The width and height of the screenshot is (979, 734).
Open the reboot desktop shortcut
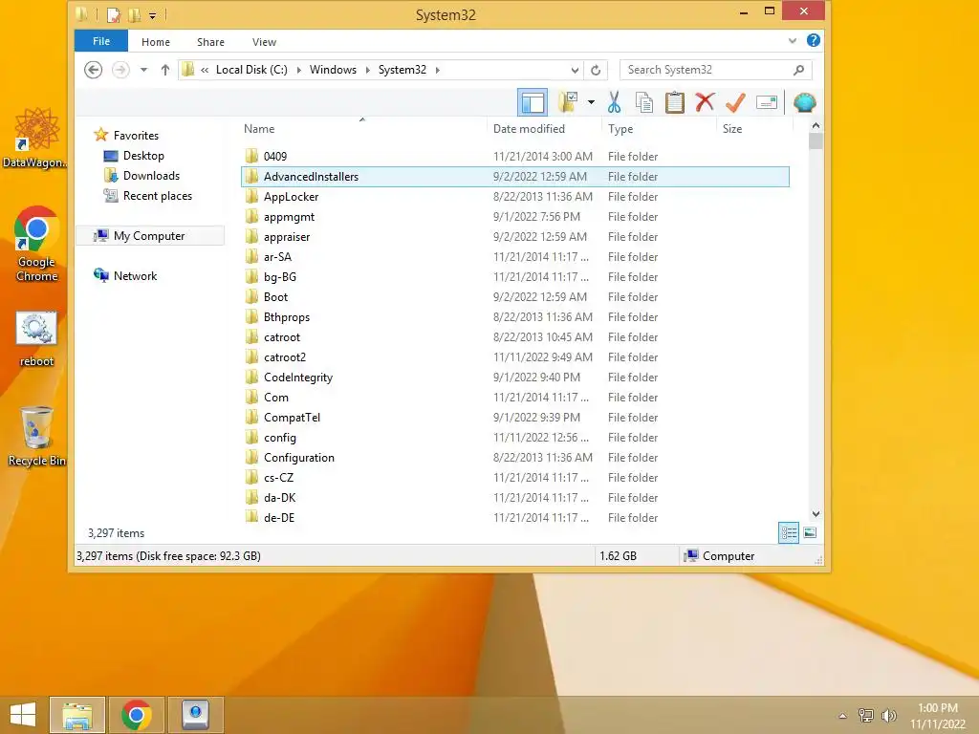pyautogui.click(x=36, y=339)
